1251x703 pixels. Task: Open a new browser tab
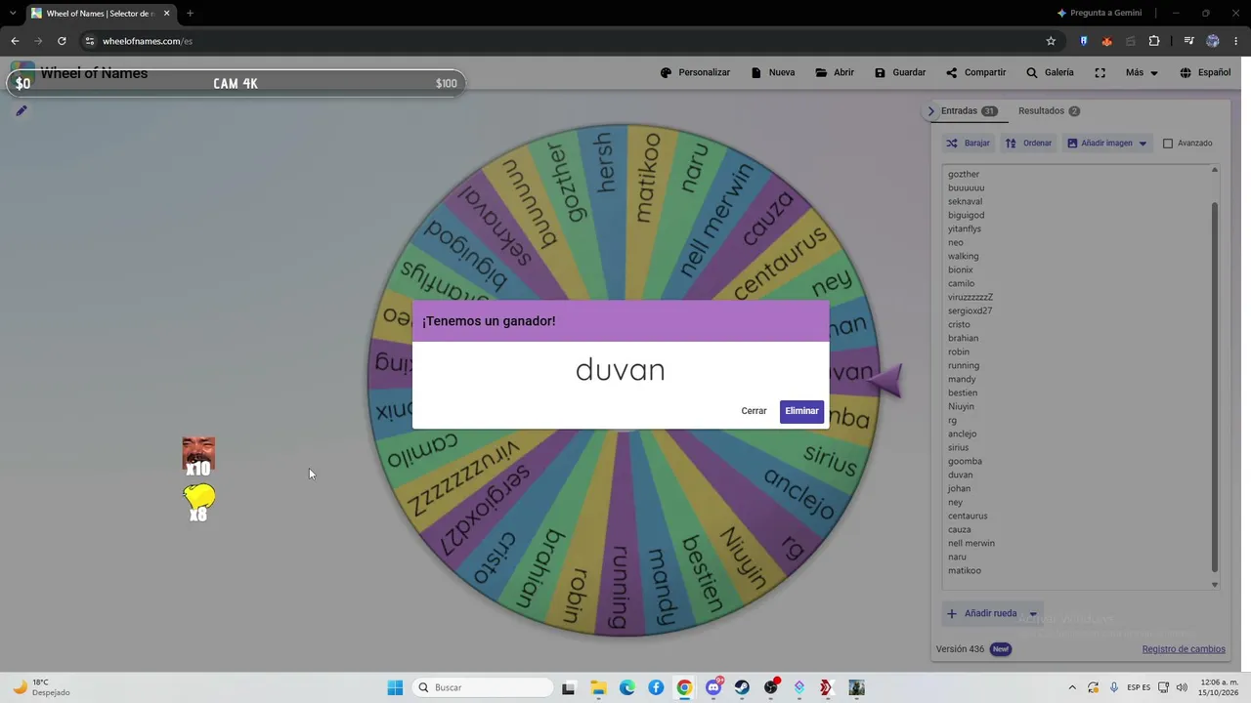[190, 14]
